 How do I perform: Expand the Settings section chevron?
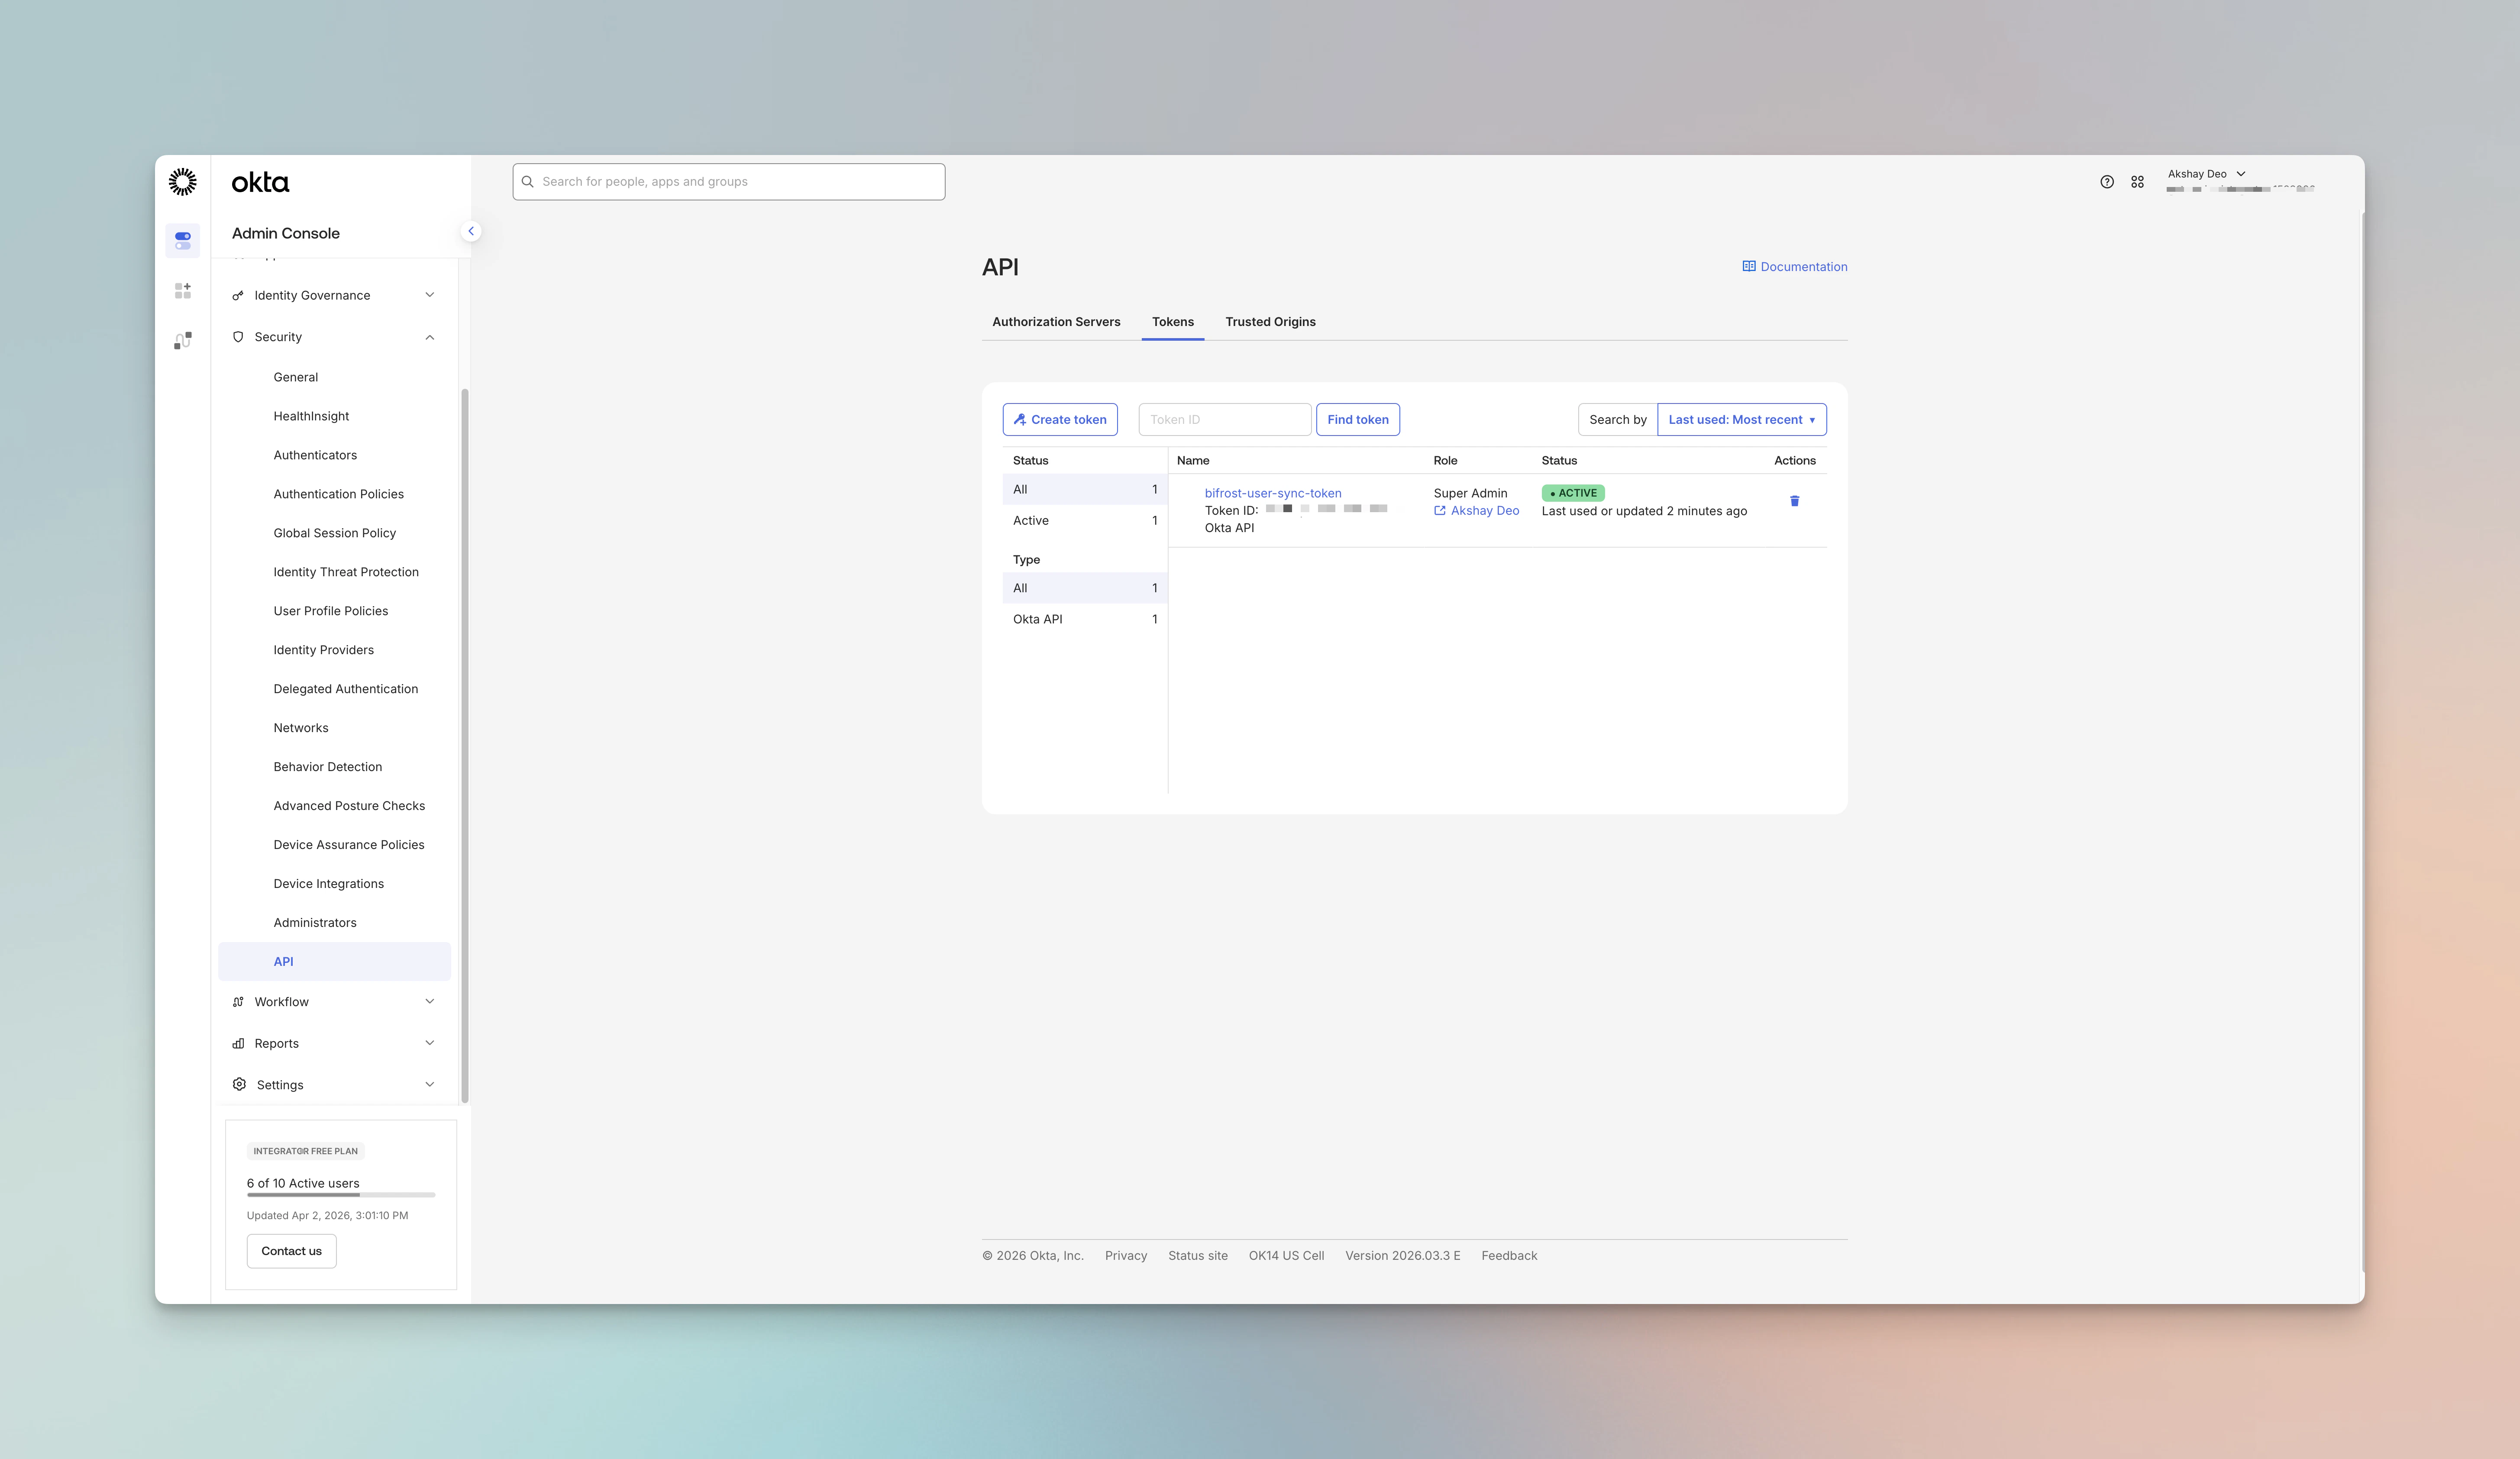[430, 1084]
